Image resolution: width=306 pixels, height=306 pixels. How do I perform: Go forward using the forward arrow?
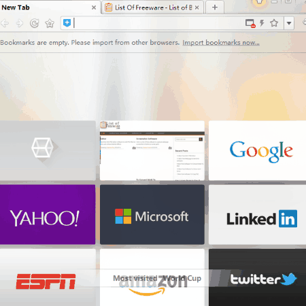pyautogui.click(x=20, y=23)
